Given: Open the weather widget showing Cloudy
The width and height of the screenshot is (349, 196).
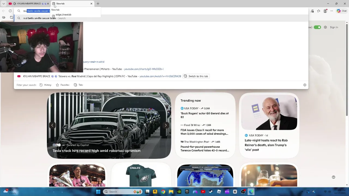Looking at the screenshot, I should [x=10, y=192].
